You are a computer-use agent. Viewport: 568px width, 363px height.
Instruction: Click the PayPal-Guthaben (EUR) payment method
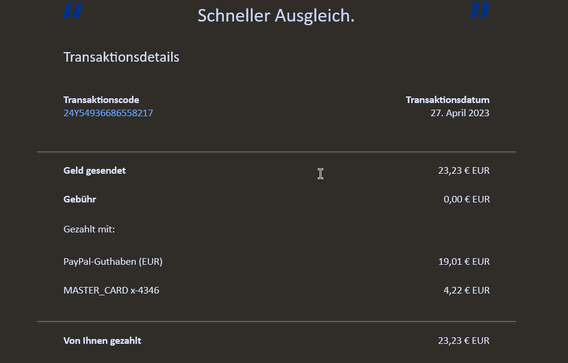pyautogui.click(x=113, y=262)
